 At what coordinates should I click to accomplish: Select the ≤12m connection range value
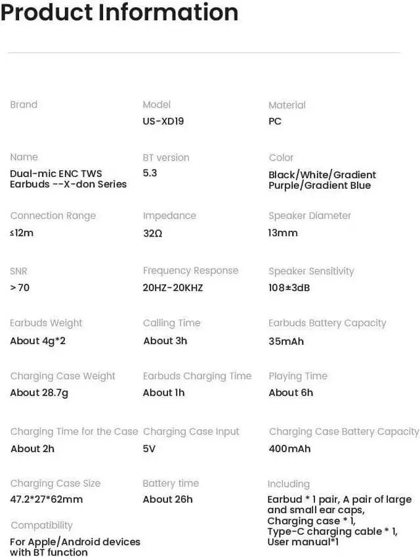click(x=22, y=233)
